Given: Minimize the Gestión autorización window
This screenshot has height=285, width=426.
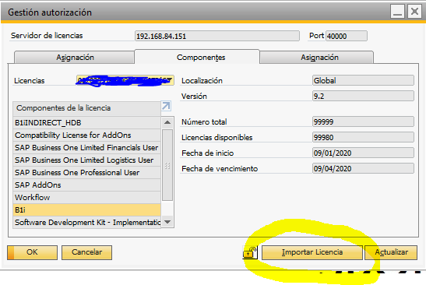Looking at the screenshot, I should [397, 12].
